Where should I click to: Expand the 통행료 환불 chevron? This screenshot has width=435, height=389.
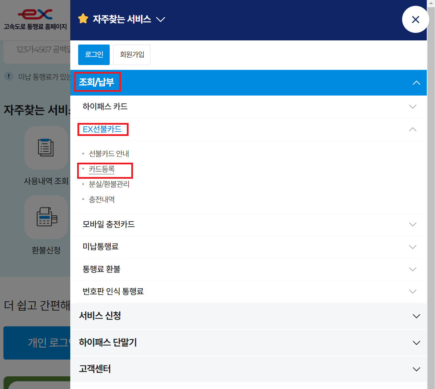(x=413, y=269)
